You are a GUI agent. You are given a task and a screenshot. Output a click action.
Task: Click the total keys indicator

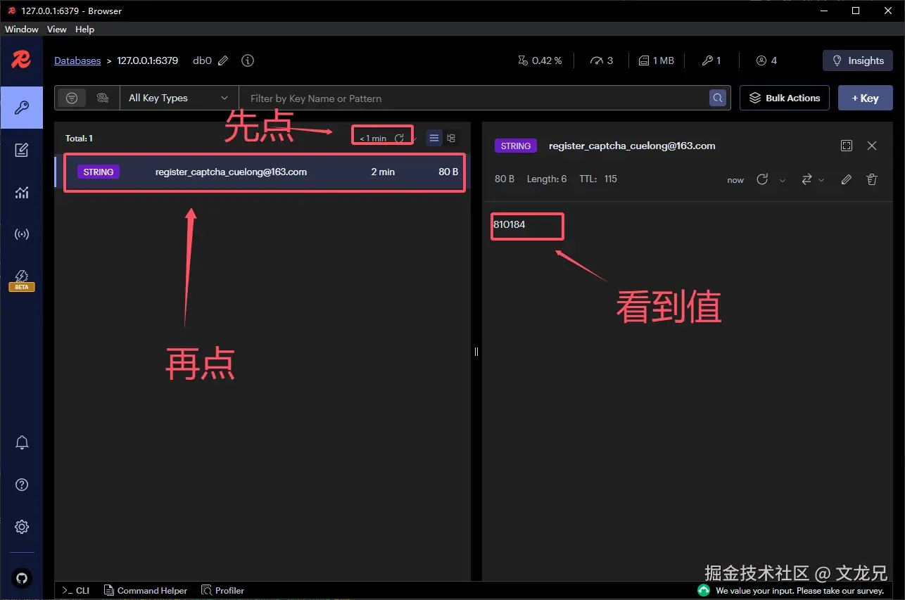coord(711,60)
